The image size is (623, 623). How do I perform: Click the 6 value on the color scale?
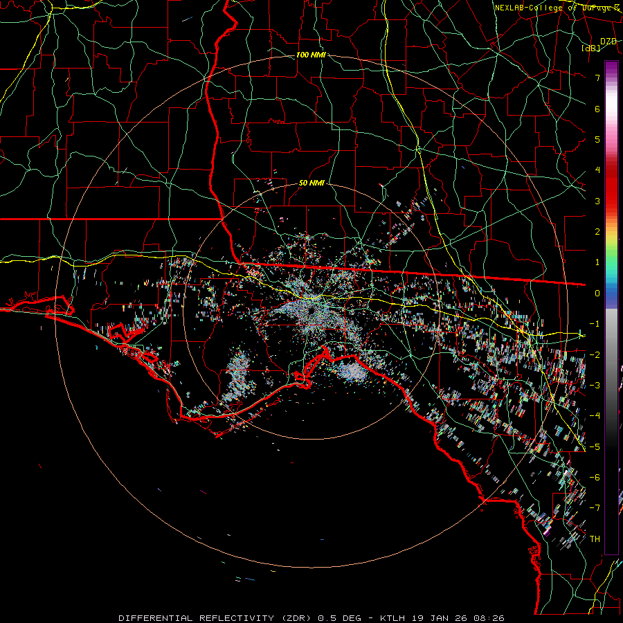(x=597, y=109)
